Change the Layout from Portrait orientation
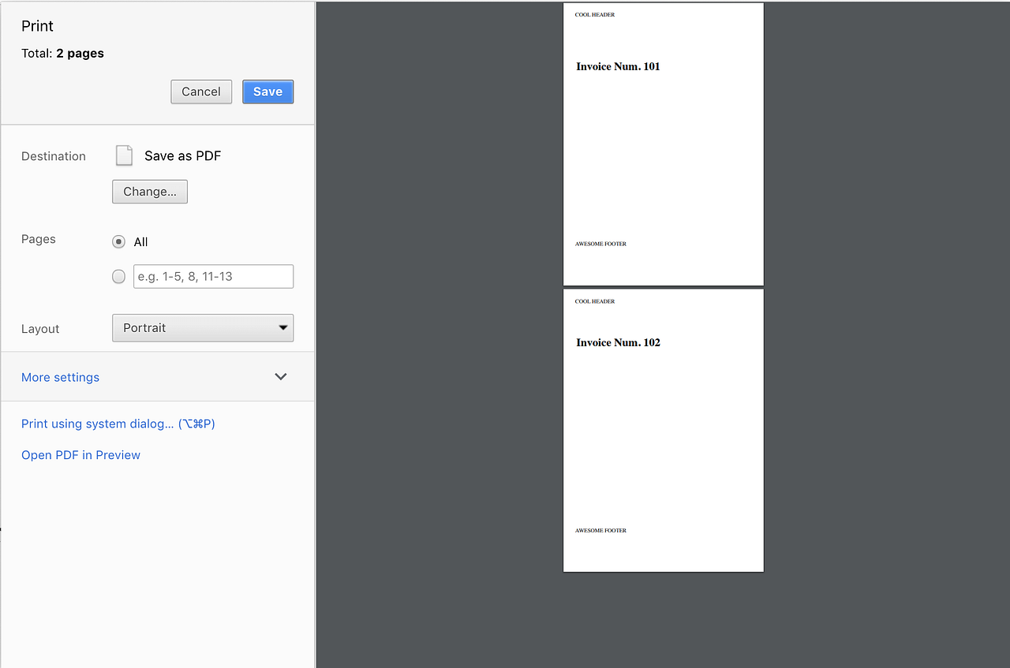This screenshot has height=668, width=1010. [x=203, y=327]
